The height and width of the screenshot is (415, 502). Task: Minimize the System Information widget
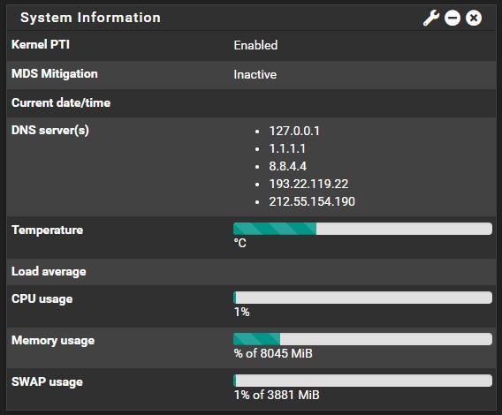(x=453, y=18)
